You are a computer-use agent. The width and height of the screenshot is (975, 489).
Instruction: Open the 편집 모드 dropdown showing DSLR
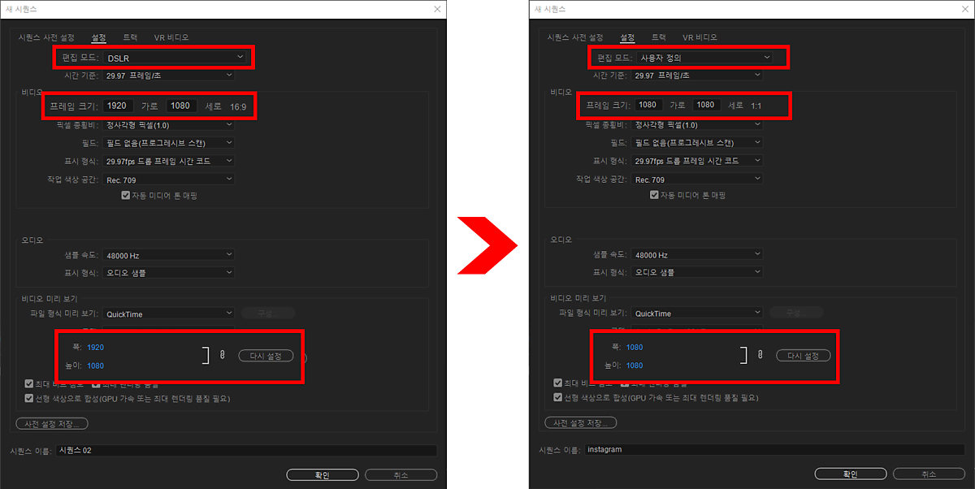coord(174,57)
